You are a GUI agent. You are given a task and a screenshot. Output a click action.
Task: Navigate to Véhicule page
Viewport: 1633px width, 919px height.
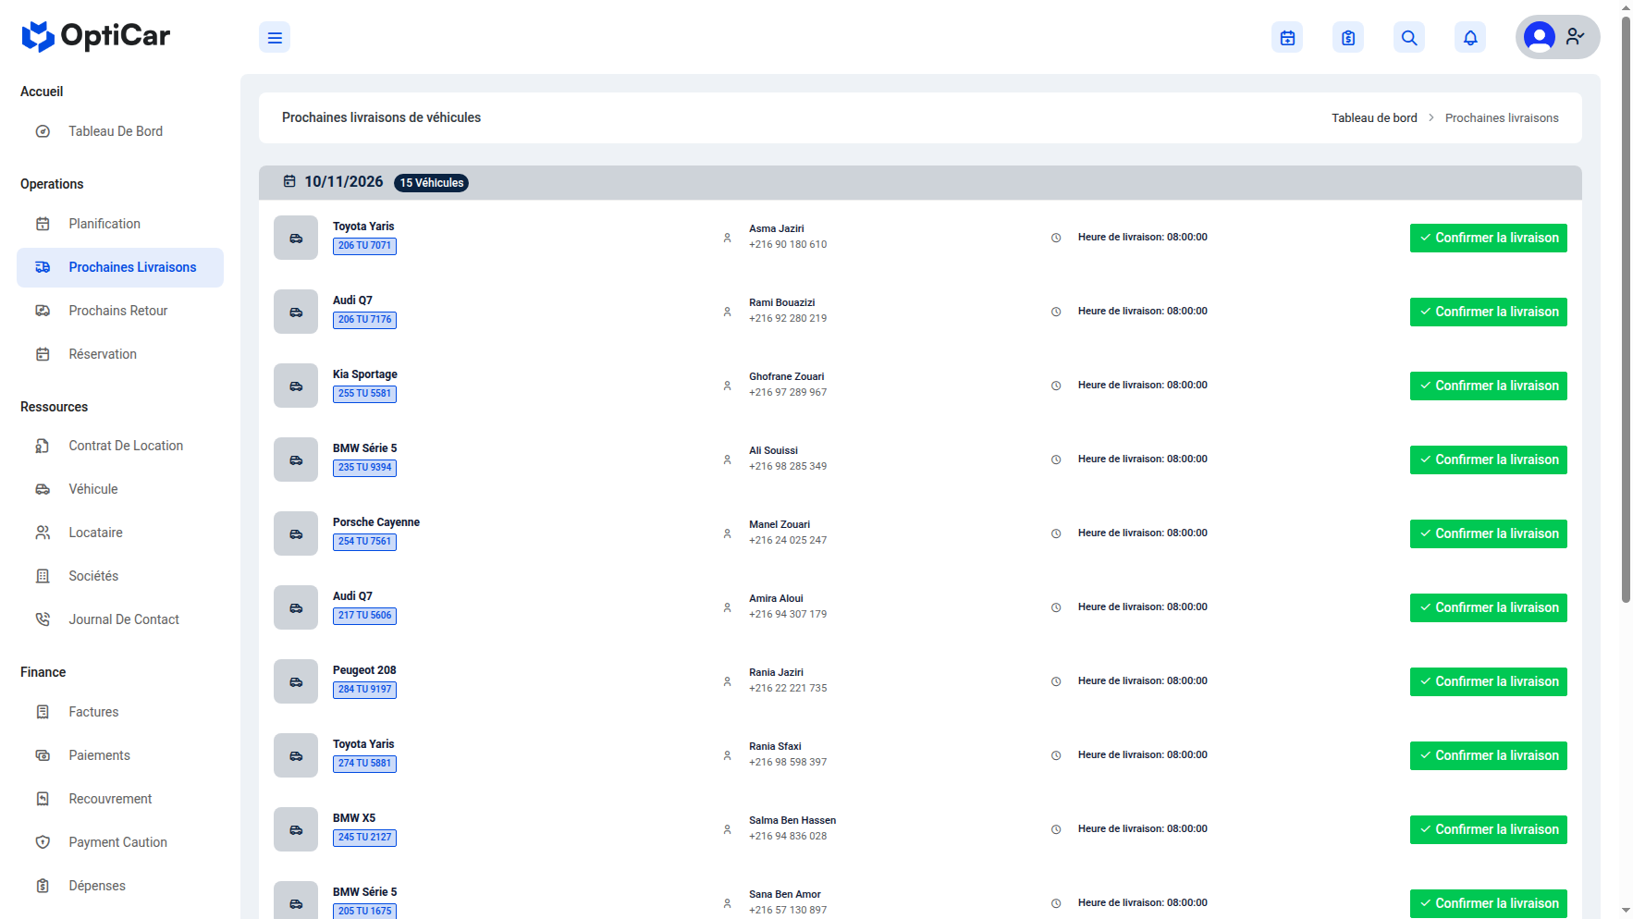120,489
